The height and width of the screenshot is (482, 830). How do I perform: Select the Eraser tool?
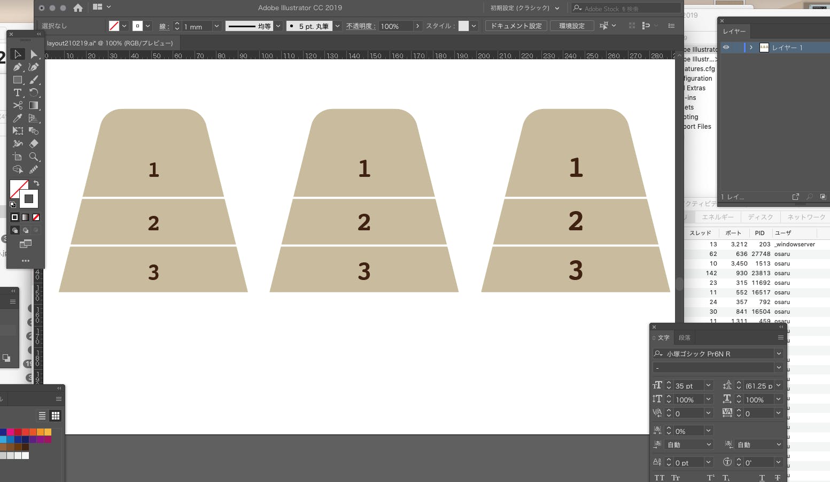34,144
